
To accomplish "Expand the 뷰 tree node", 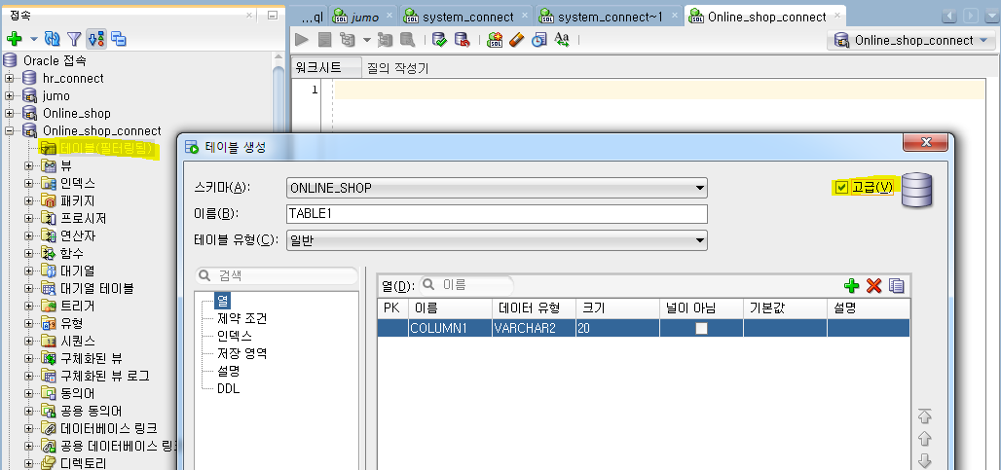I will coord(29,165).
